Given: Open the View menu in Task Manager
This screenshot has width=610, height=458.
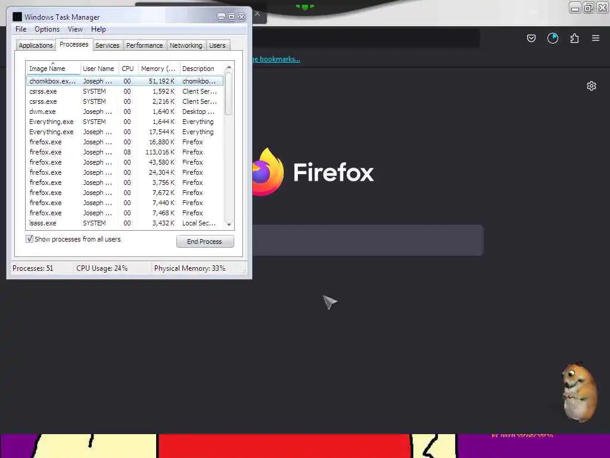Looking at the screenshot, I should point(75,29).
